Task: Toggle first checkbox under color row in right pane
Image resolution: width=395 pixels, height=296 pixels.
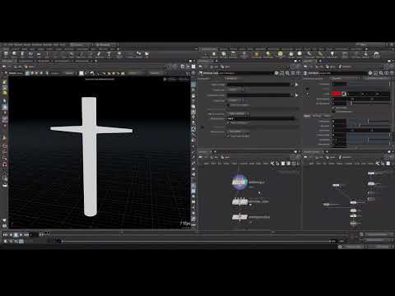Action: tap(333, 108)
